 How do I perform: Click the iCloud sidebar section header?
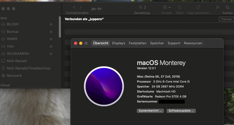5,85
